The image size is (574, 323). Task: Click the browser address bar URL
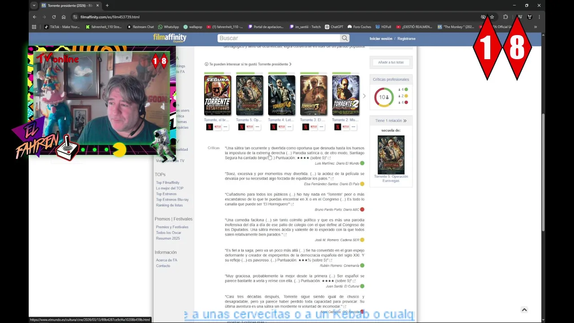(x=110, y=17)
